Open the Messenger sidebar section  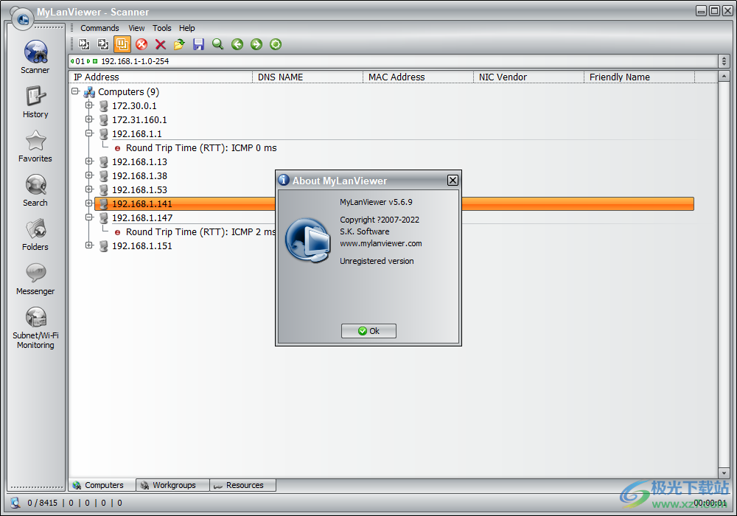(35, 279)
